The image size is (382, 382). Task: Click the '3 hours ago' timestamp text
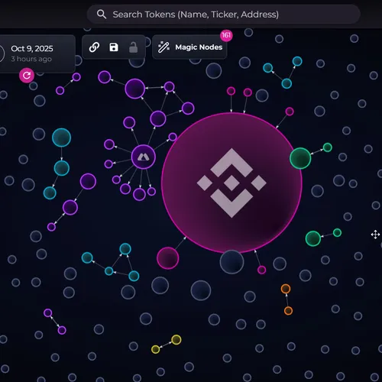pyautogui.click(x=31, y=59)
